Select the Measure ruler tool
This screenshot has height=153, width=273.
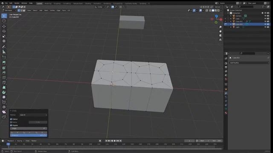4,52
